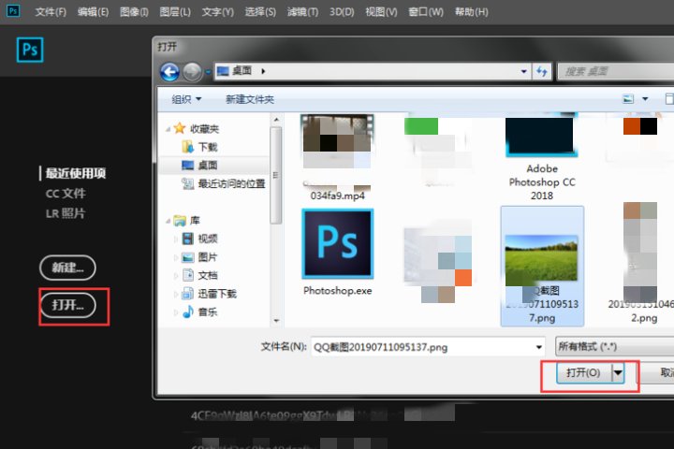The image size is (674, 449).
Task: Select the Photoshop.exe file
Action: [337, 253]
